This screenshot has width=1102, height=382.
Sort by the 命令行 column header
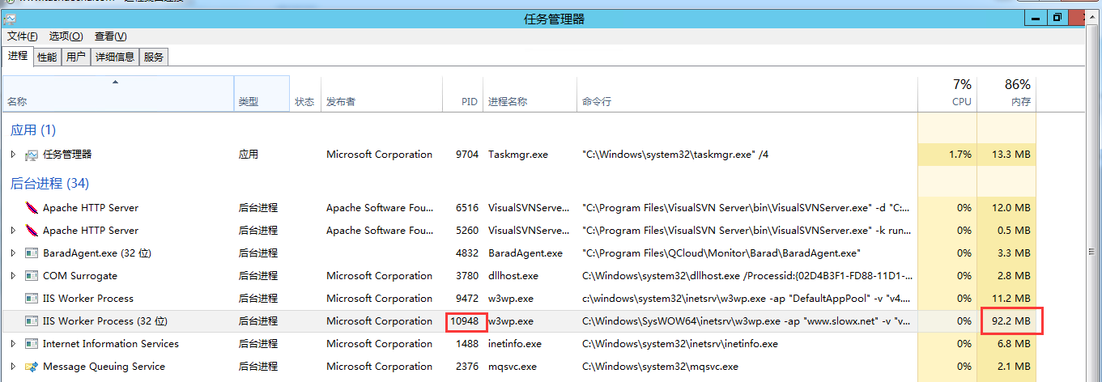[x=747, y=93]
